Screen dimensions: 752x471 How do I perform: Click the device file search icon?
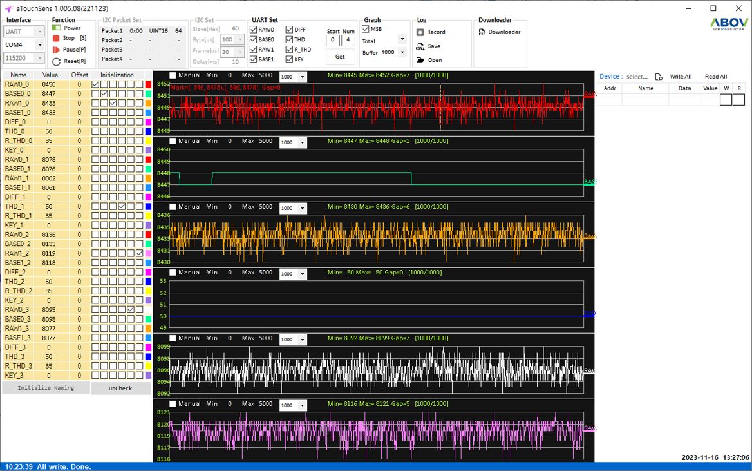tap(658, 77)
